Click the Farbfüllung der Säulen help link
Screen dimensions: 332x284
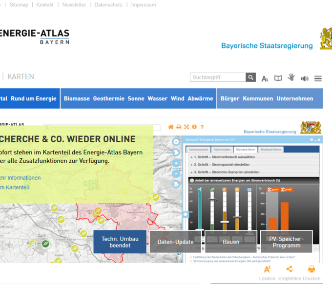click(x=244, y=257)
